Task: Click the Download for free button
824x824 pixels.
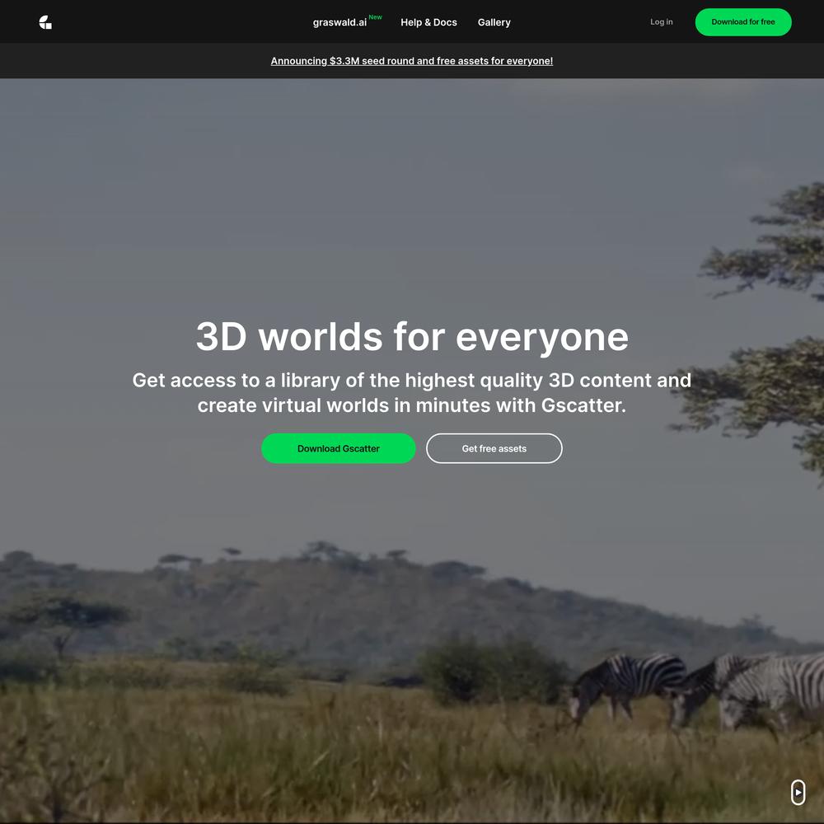Action: pos(743,22)
